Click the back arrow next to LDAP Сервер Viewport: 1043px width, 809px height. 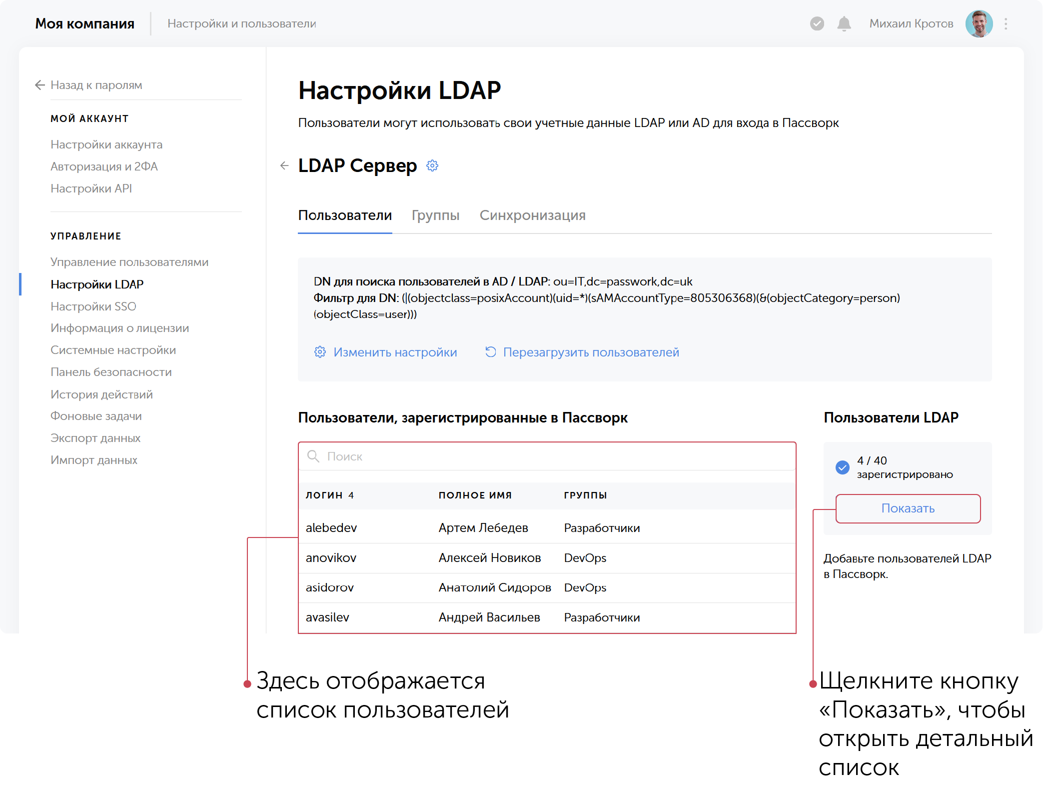[x=284, y=165]
